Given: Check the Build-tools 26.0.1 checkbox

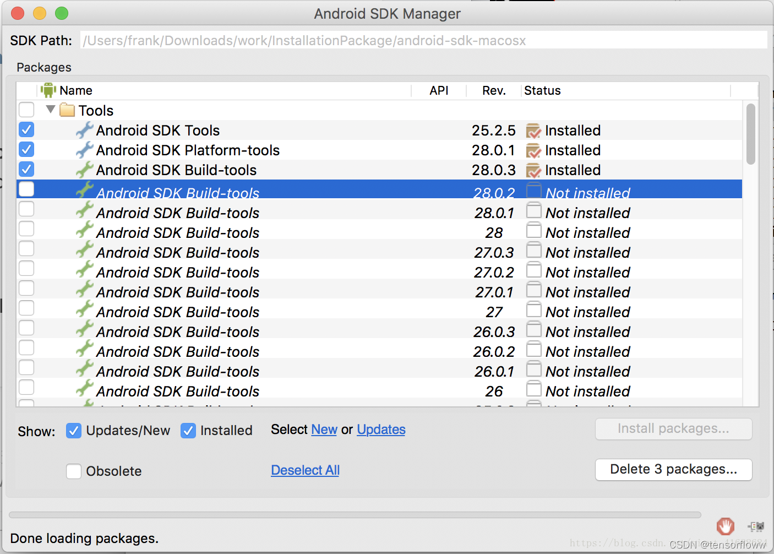Looking at the screenshot, I should (26, 367).
